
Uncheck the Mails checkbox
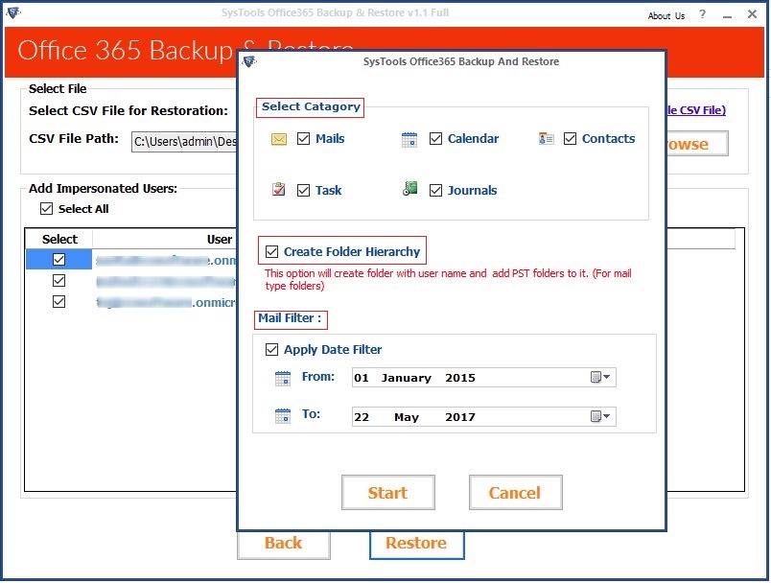(304, 139)
